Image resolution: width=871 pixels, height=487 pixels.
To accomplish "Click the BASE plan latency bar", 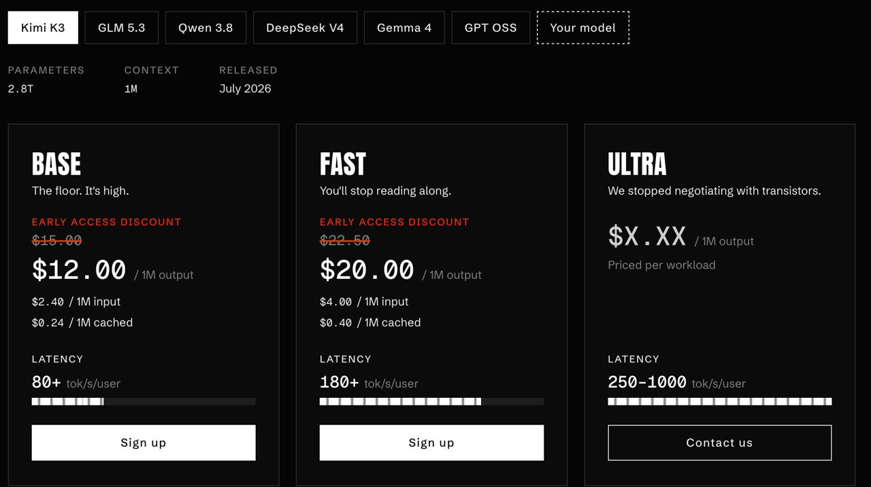I will pyautogui.click(x=144, y=401).
